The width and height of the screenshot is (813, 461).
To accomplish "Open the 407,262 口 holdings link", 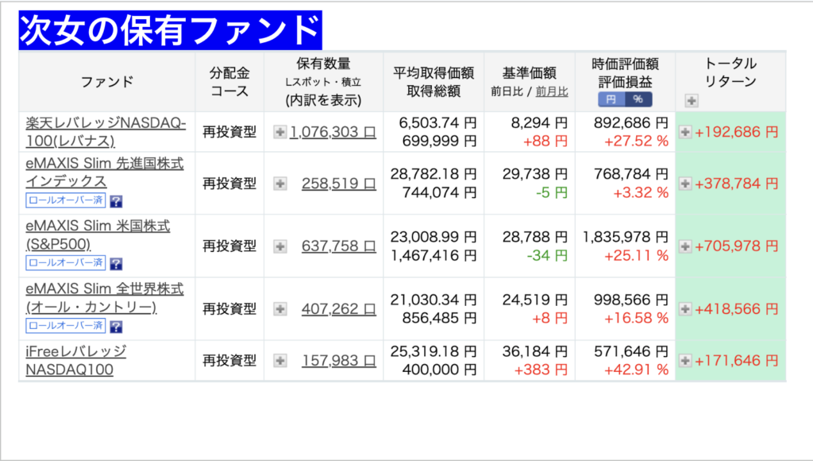I will [x=339, y=309].
